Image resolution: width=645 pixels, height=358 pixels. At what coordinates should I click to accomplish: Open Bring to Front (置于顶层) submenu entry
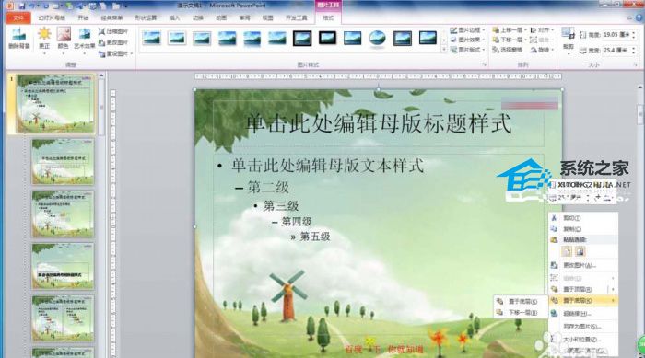(x=583, y=289)
